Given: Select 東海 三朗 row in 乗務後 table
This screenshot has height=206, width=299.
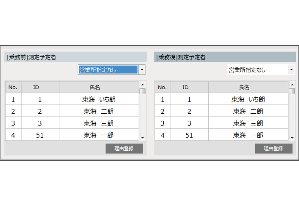Looking at the screenshot, I should click(222, 123).
